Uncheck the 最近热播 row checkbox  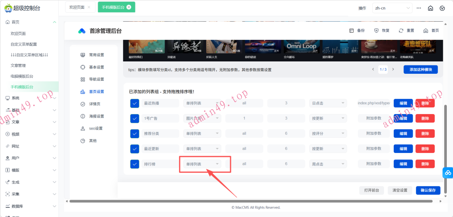pos(135,103)
